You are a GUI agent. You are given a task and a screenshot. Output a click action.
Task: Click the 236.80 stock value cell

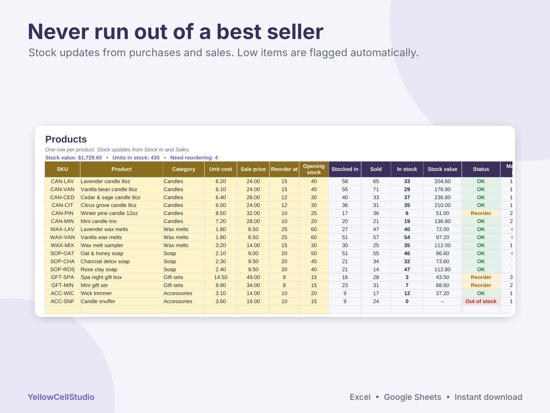[x=442, y=198]
